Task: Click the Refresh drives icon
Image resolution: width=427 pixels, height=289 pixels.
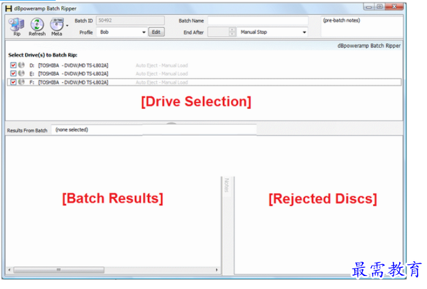Action: [x=37, y=27]
